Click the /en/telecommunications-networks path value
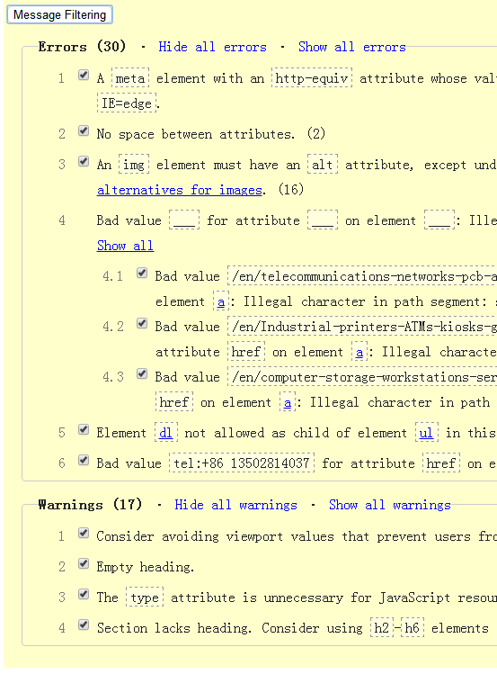Screen dimensions: 497x683 click(x=364, y=276)
